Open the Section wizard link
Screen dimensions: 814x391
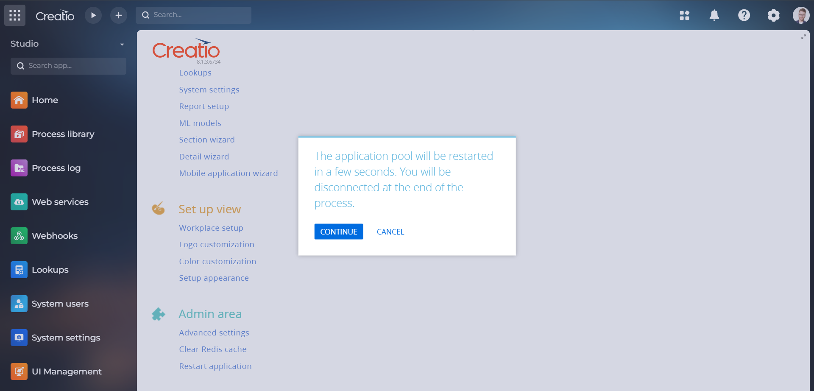(x=207, y=140)
